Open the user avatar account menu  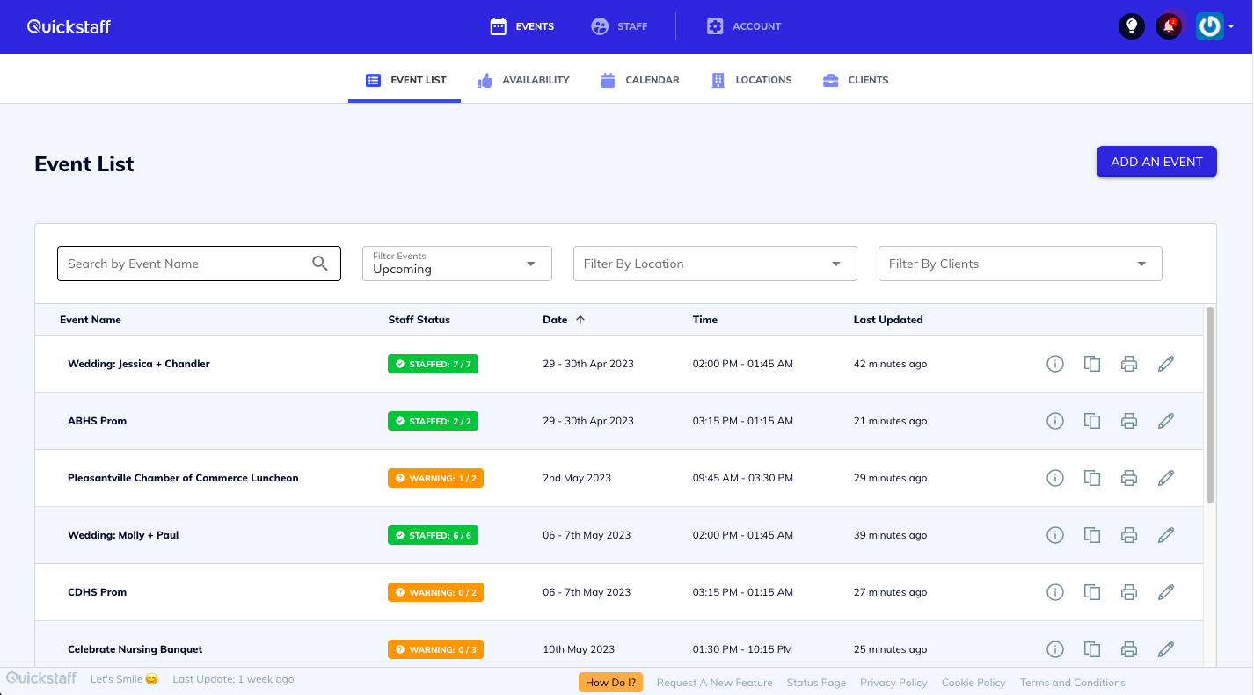point(1214,25)
